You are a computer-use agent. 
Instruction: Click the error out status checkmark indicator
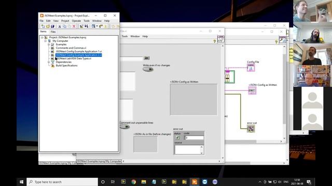[x=177, y=138]
